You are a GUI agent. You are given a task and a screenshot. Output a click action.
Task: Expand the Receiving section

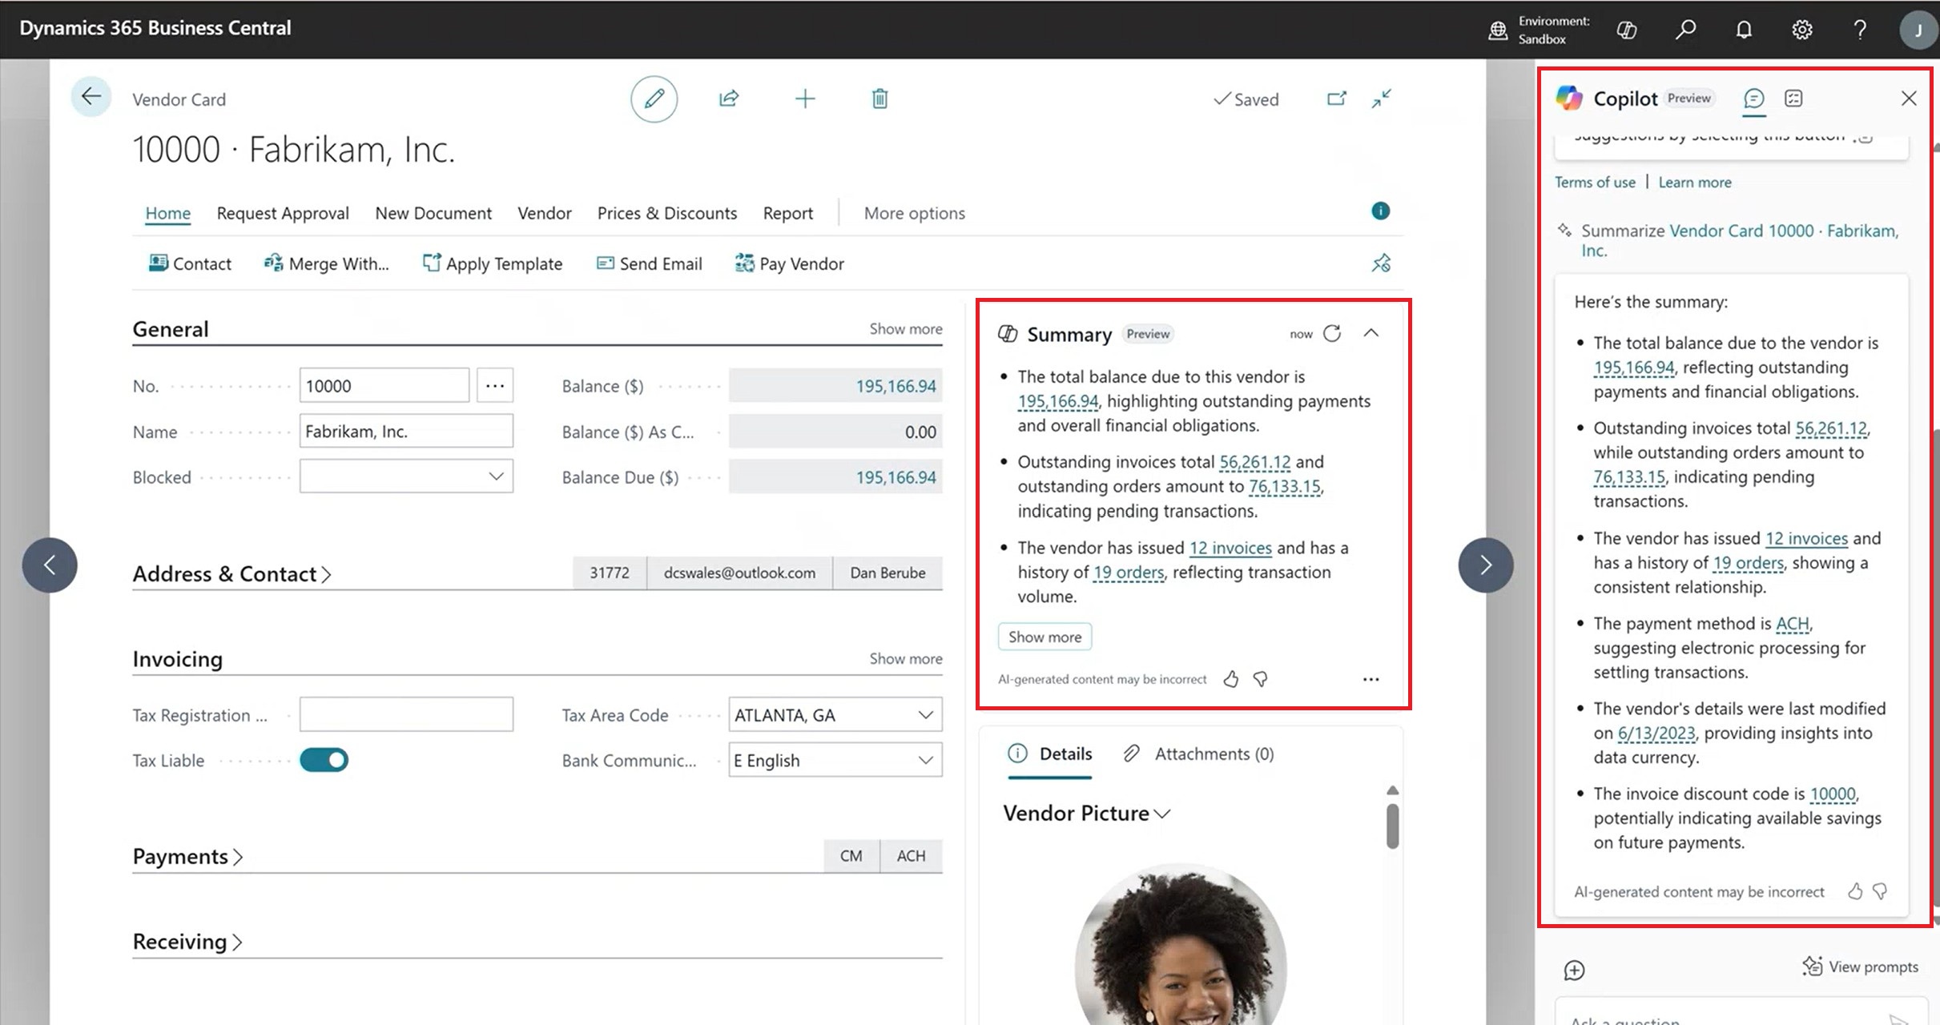[x=187, y=941]
